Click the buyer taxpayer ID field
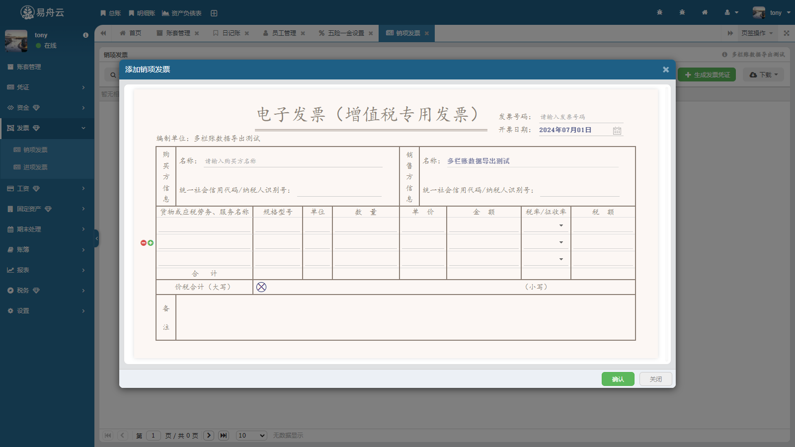The width and height of the screenshot is (795, 447). click(x=339, y=190)
